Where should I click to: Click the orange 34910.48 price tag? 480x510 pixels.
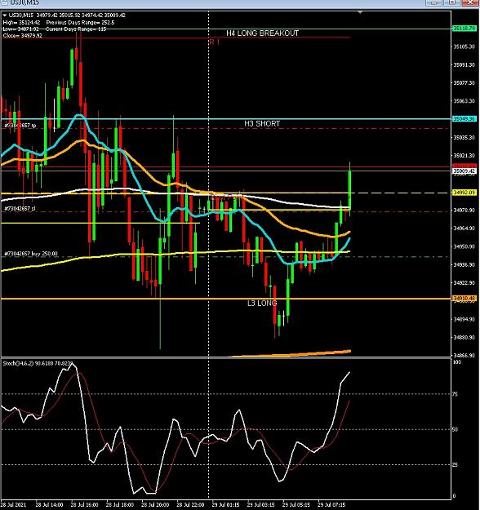coord(464,298)
